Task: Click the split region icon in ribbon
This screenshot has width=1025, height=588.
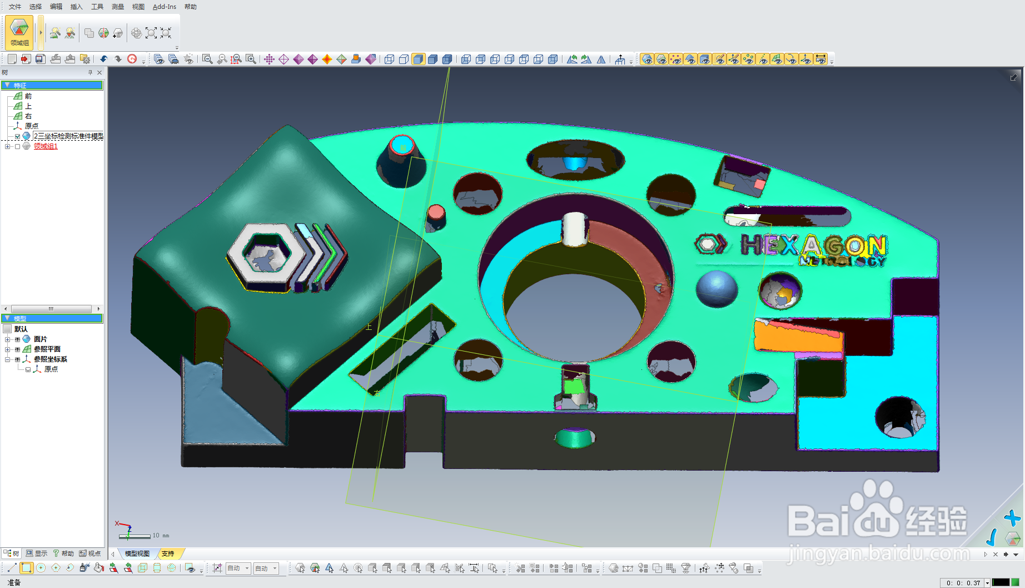Action: (103, 33)
